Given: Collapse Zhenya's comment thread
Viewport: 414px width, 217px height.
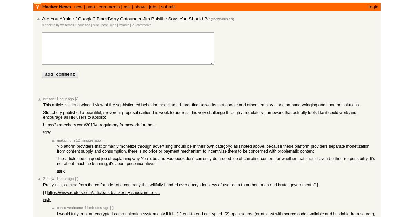Looking at the screenshot, I should click(x=77, y=179).
